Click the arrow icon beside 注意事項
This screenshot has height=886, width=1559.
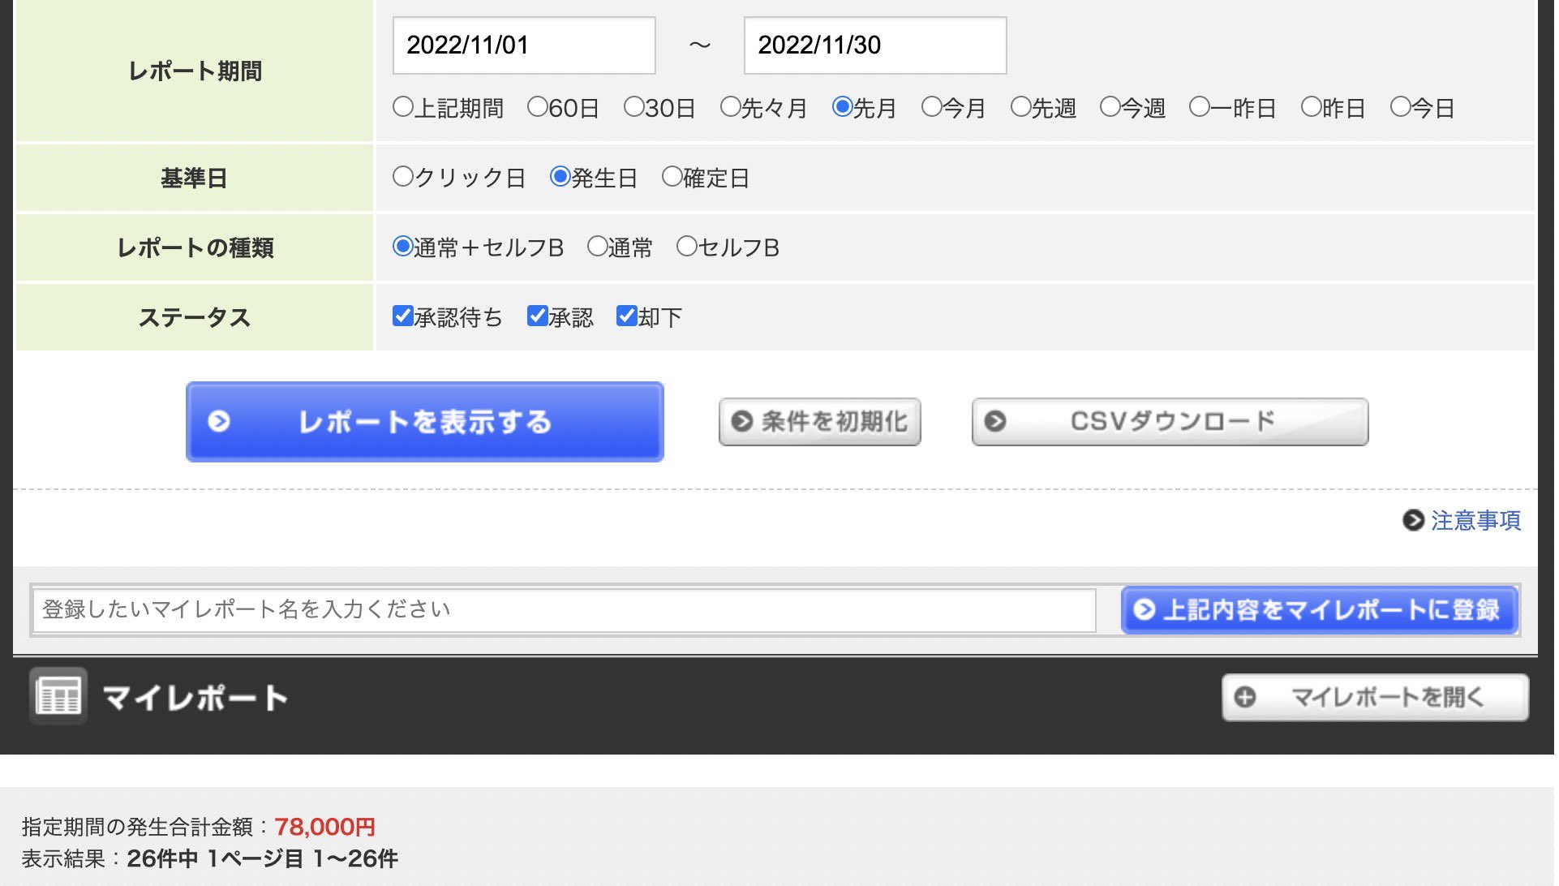click(x=1413, y=520)
